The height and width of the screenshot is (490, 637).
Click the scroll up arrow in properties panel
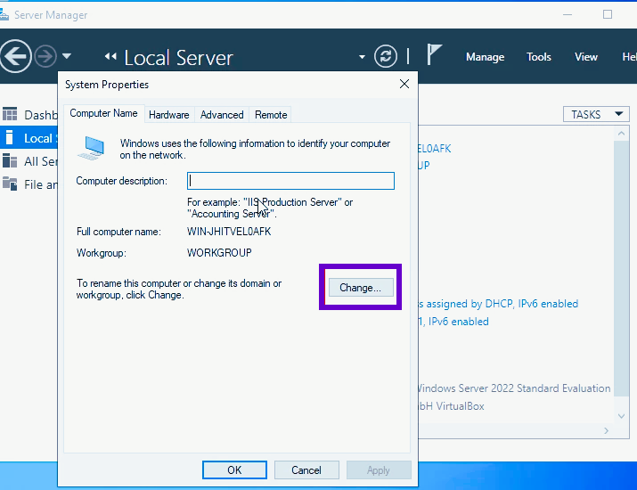621,134
